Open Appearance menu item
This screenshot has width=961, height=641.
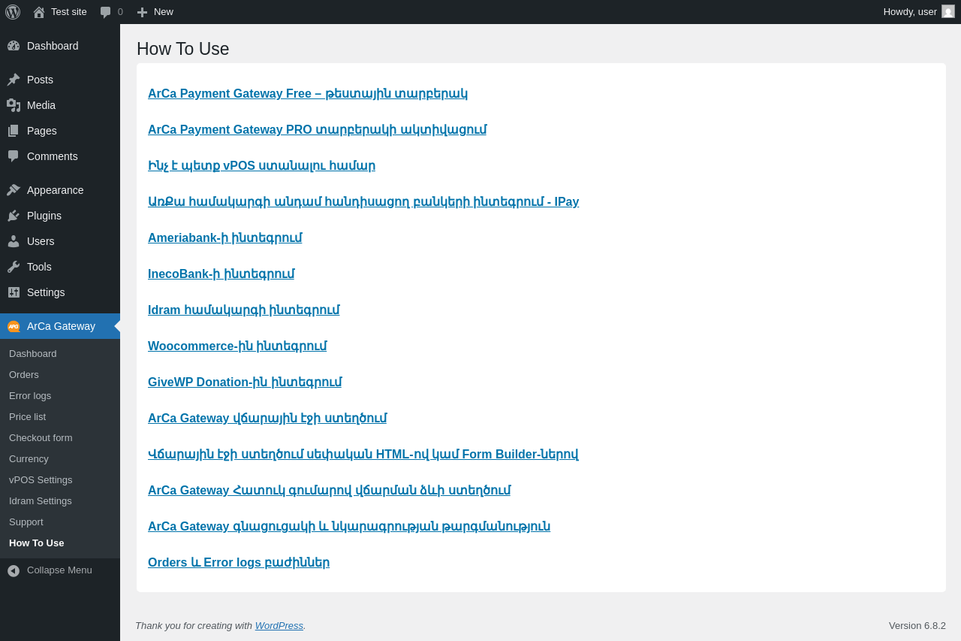coord(60,190)
